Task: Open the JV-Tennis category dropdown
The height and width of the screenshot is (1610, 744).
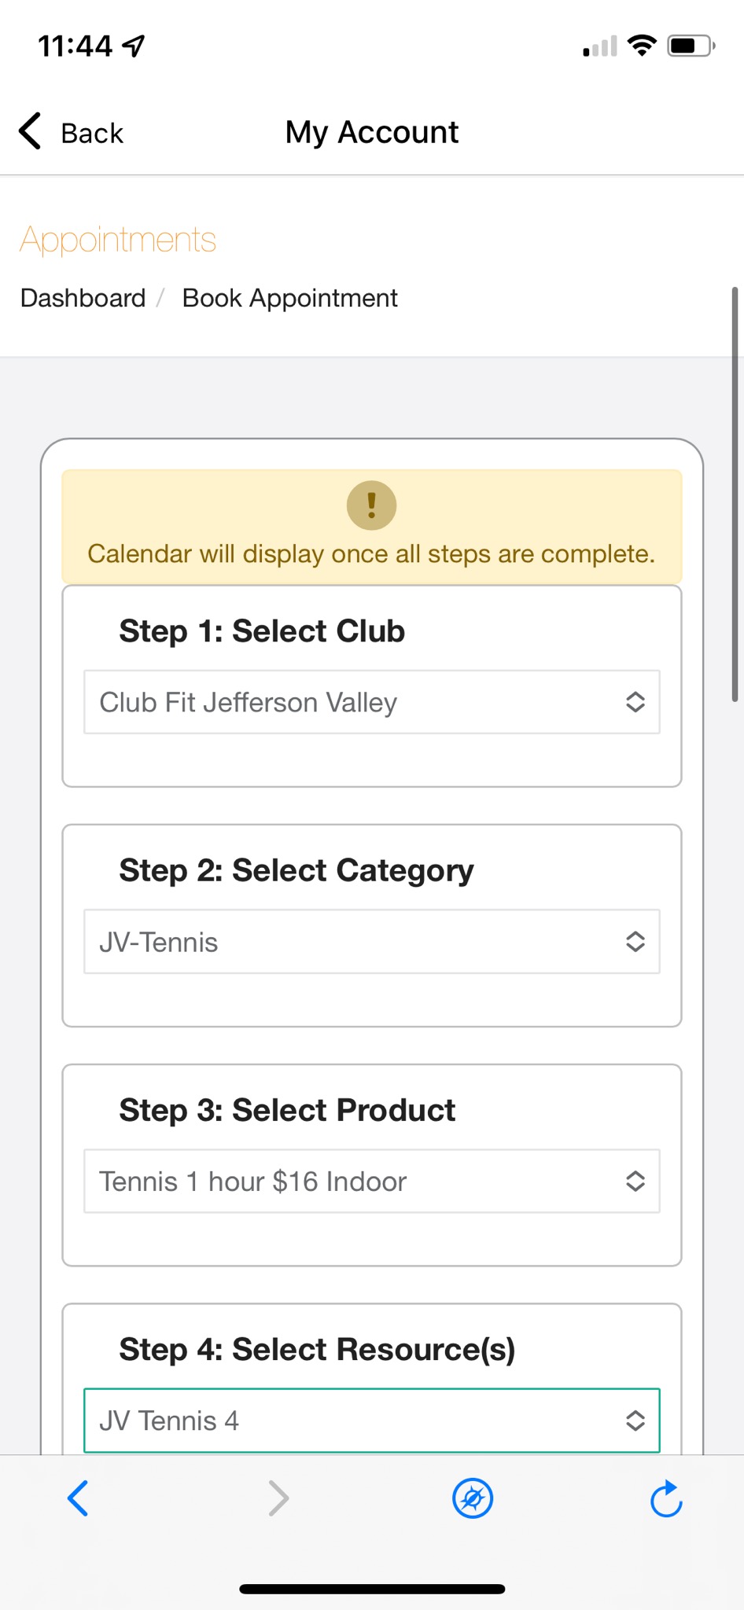Action: coord(372,942)
